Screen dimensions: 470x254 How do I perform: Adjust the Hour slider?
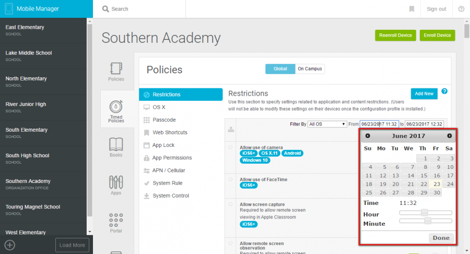(x=425, y=213)
